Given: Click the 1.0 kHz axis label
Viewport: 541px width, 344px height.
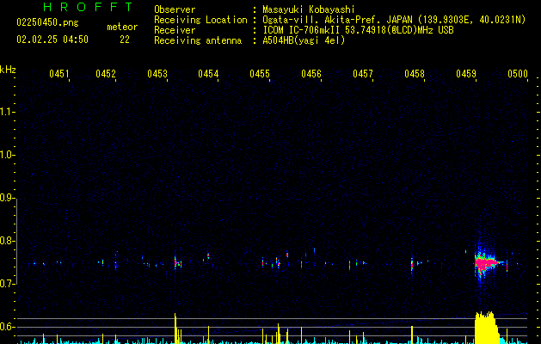Looking at the screenshot, I should coord(7,155).
